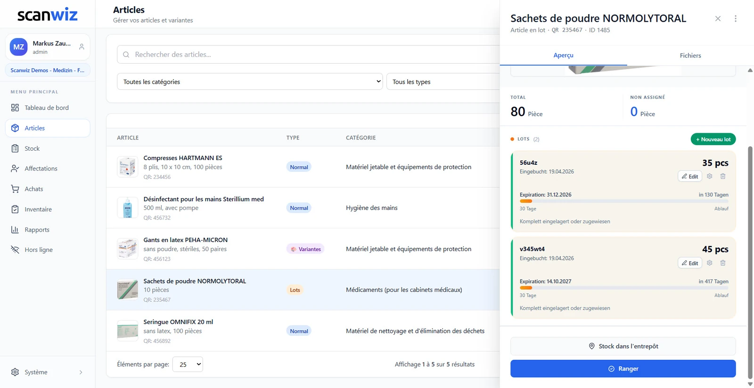Click the PEHA-MICRON gloves thumbnail

pos(128,249)
